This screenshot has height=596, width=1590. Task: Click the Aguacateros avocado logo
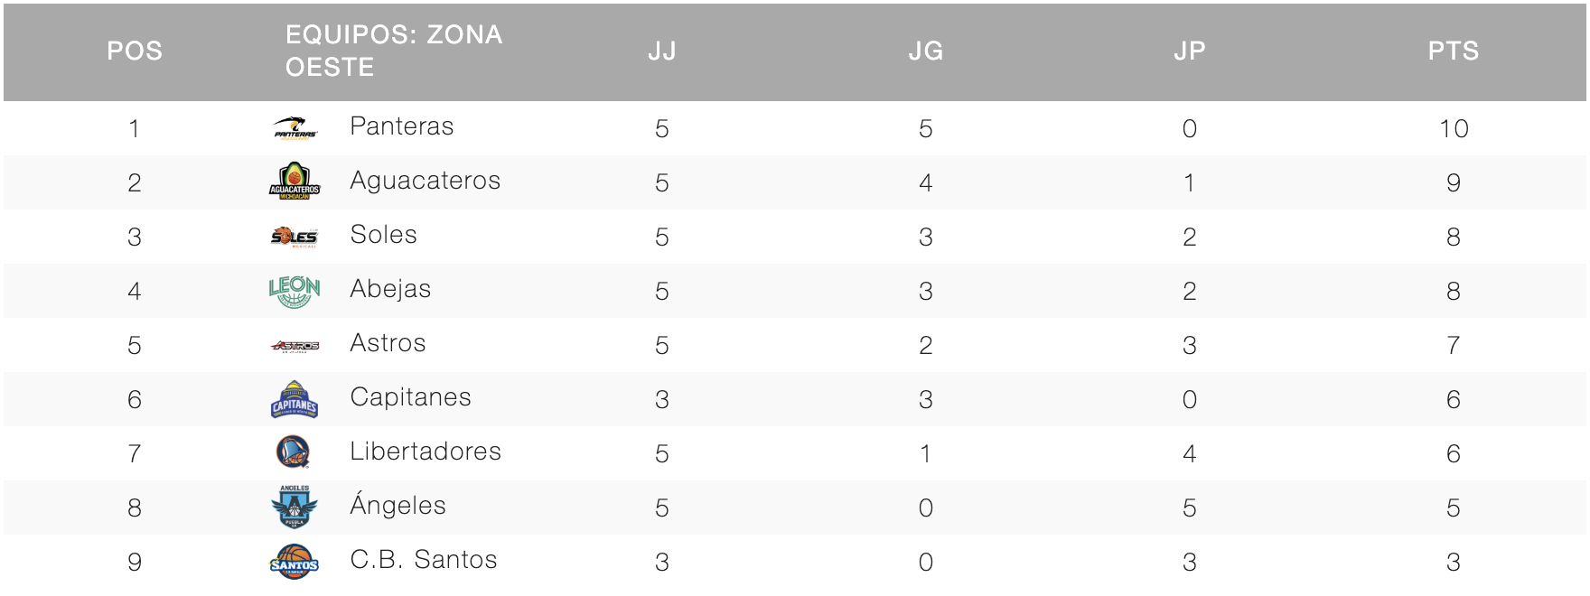point(295,182)
